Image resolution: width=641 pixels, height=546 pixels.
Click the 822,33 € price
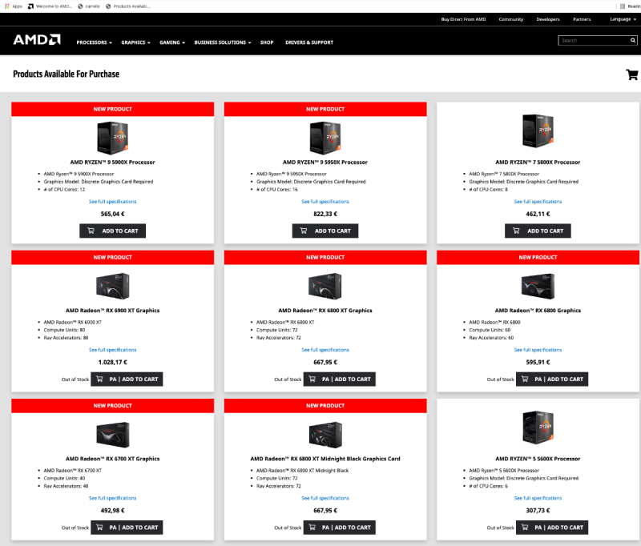325,214
